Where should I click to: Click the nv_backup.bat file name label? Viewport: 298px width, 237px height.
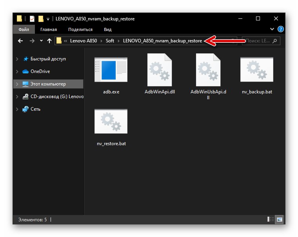pyautogui.click(x=257, y=92)
